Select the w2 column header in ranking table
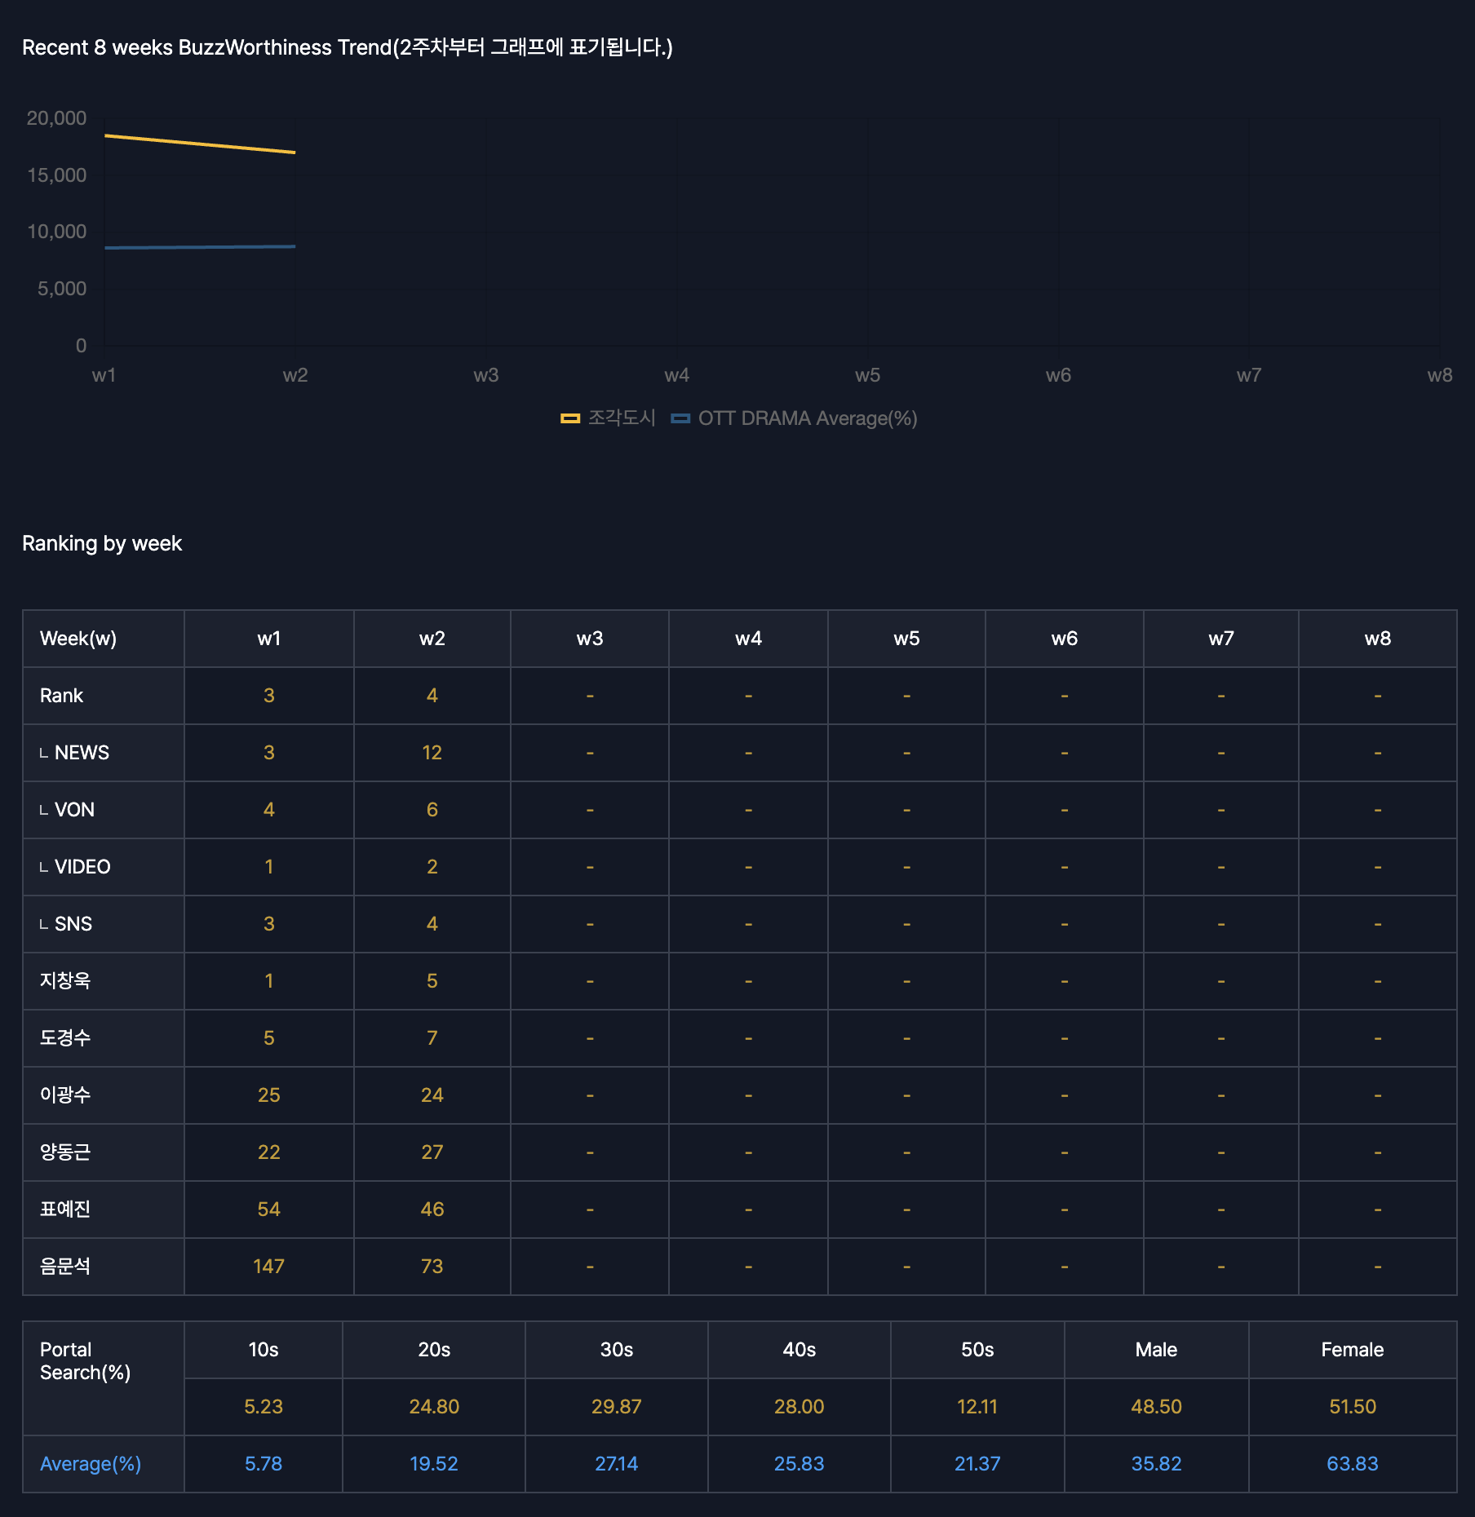 432,639
